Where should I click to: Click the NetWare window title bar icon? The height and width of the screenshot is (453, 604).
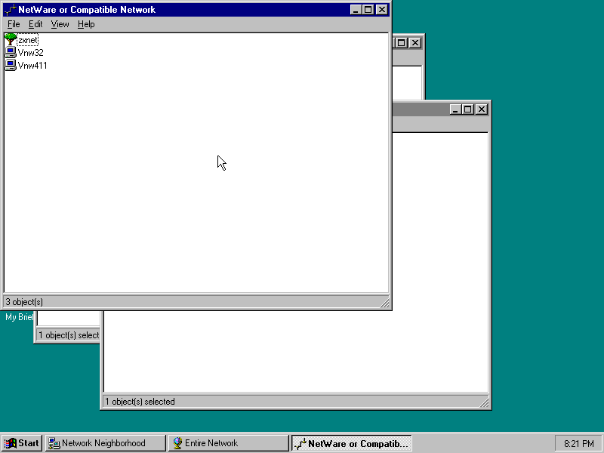tap(11, 10)
